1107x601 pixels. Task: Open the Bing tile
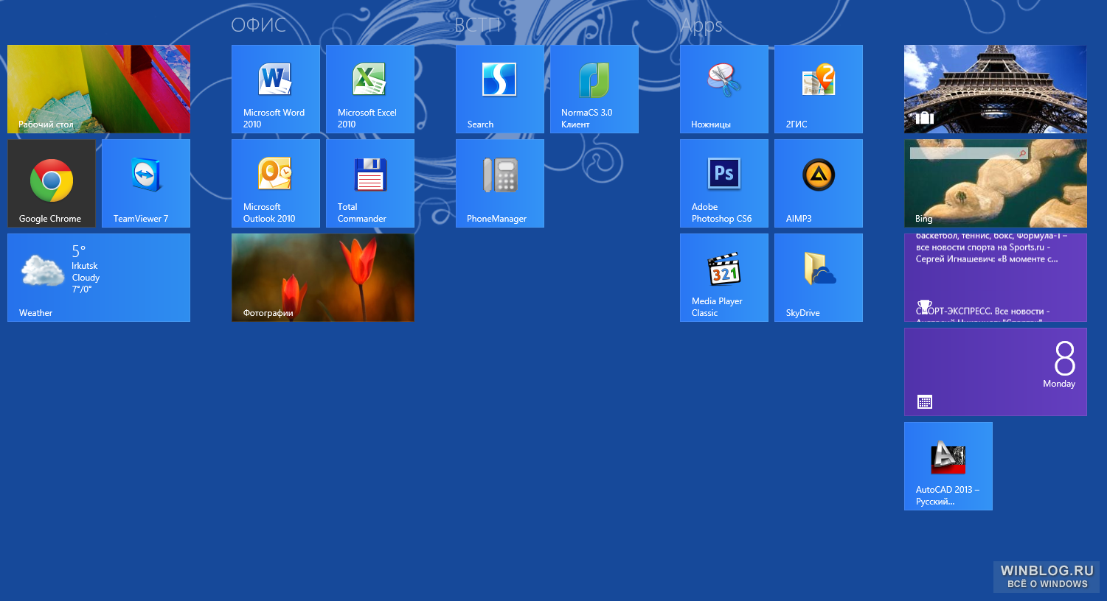click(996, 183)
